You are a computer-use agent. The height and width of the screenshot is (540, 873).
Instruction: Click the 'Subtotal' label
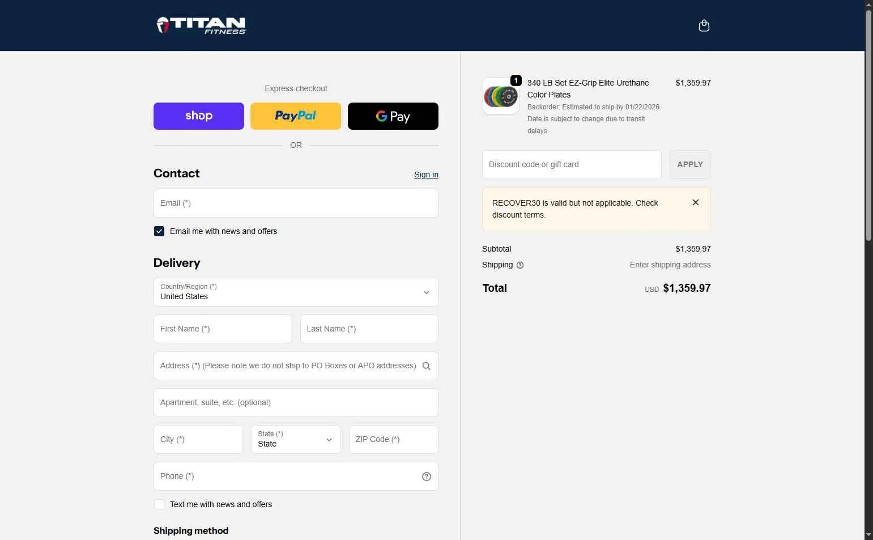coord(496,249)
